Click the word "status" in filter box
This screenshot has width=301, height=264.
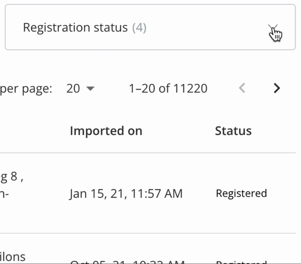111,27
